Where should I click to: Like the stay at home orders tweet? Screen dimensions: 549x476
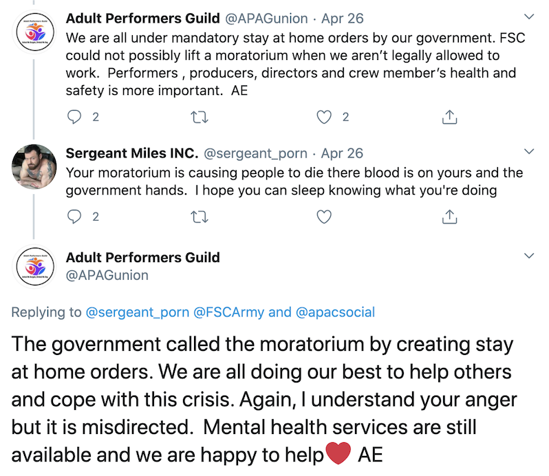click(324, 117)
